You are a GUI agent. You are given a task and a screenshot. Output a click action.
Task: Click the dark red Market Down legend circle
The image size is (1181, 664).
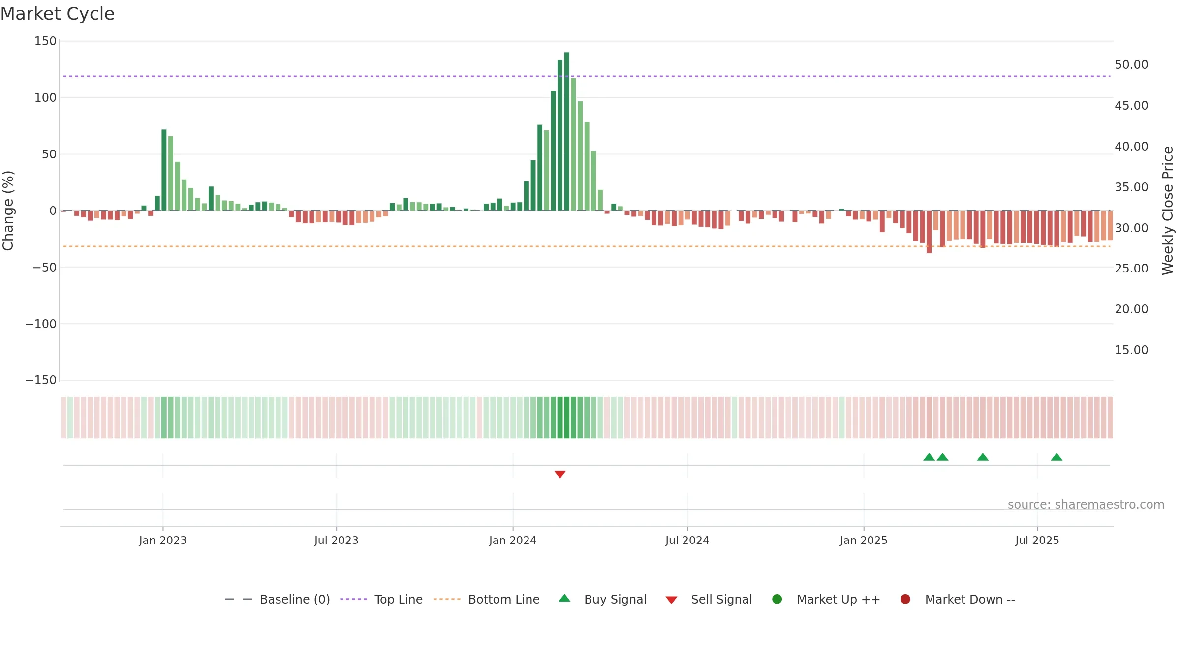point(905,599)
